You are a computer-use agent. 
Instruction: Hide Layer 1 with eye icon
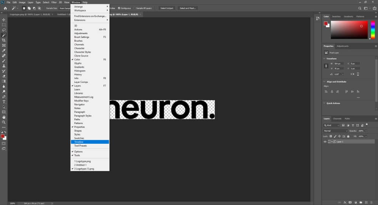pyautogui.click(x=325, y=142)
